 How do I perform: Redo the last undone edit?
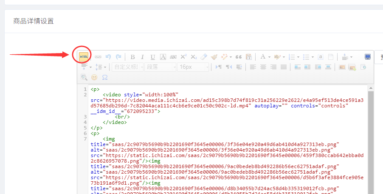pos(118,57)
